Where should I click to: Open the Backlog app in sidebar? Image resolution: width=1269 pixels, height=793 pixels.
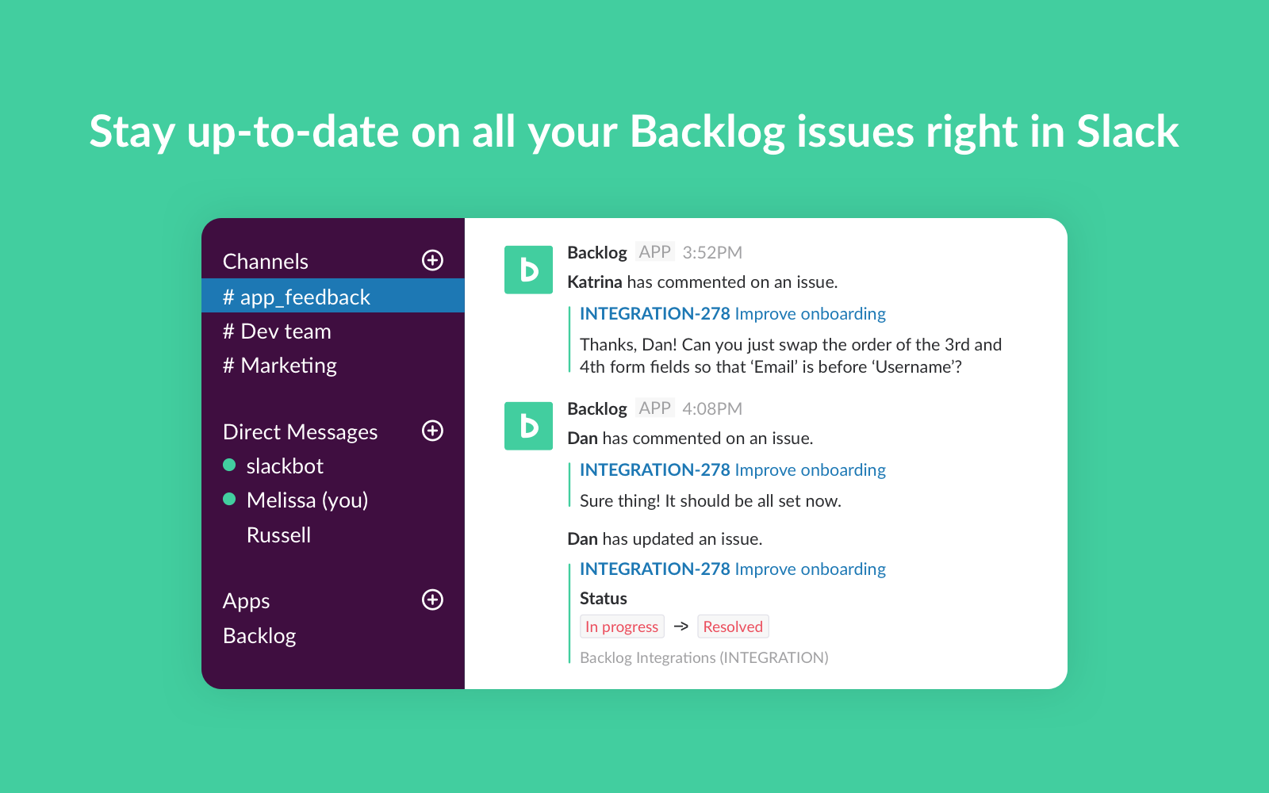(x=259, y=636)
